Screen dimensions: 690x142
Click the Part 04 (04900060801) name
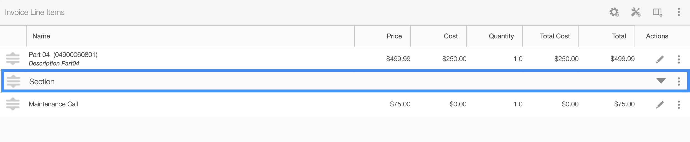pyautogui.click(x=63, y=55)
